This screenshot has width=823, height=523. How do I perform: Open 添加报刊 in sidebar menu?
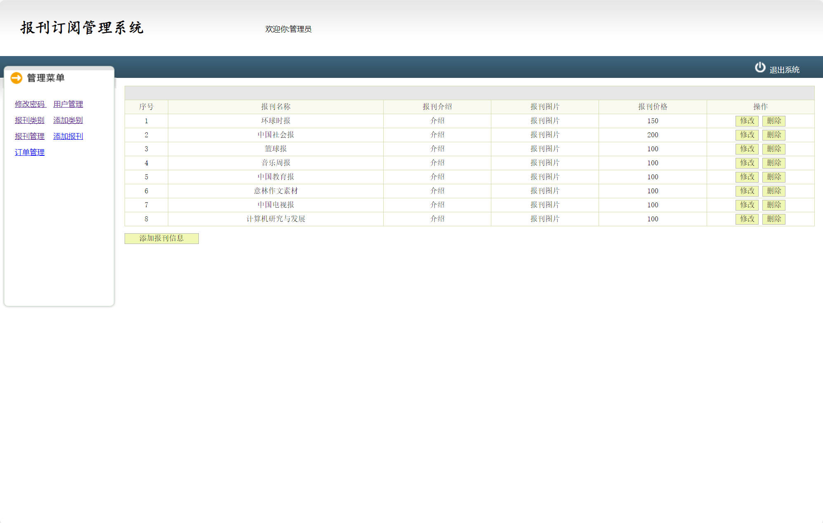pos(68,136)
